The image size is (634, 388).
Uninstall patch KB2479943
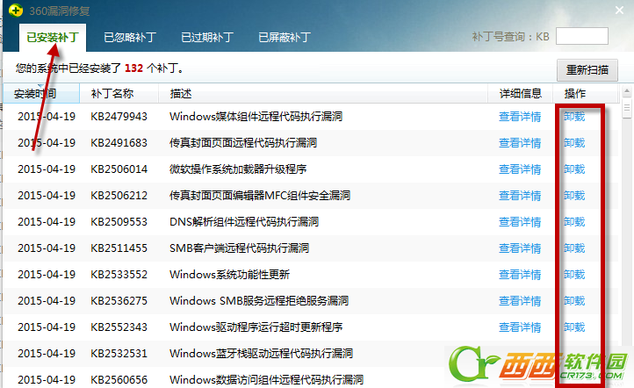(x=574, y=117)
